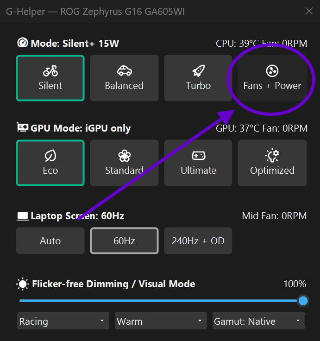Image resolution: width=320 pixels, height=341 pixels.
Task: Set screen refresh rate to Auto
Action: [50, 241]
